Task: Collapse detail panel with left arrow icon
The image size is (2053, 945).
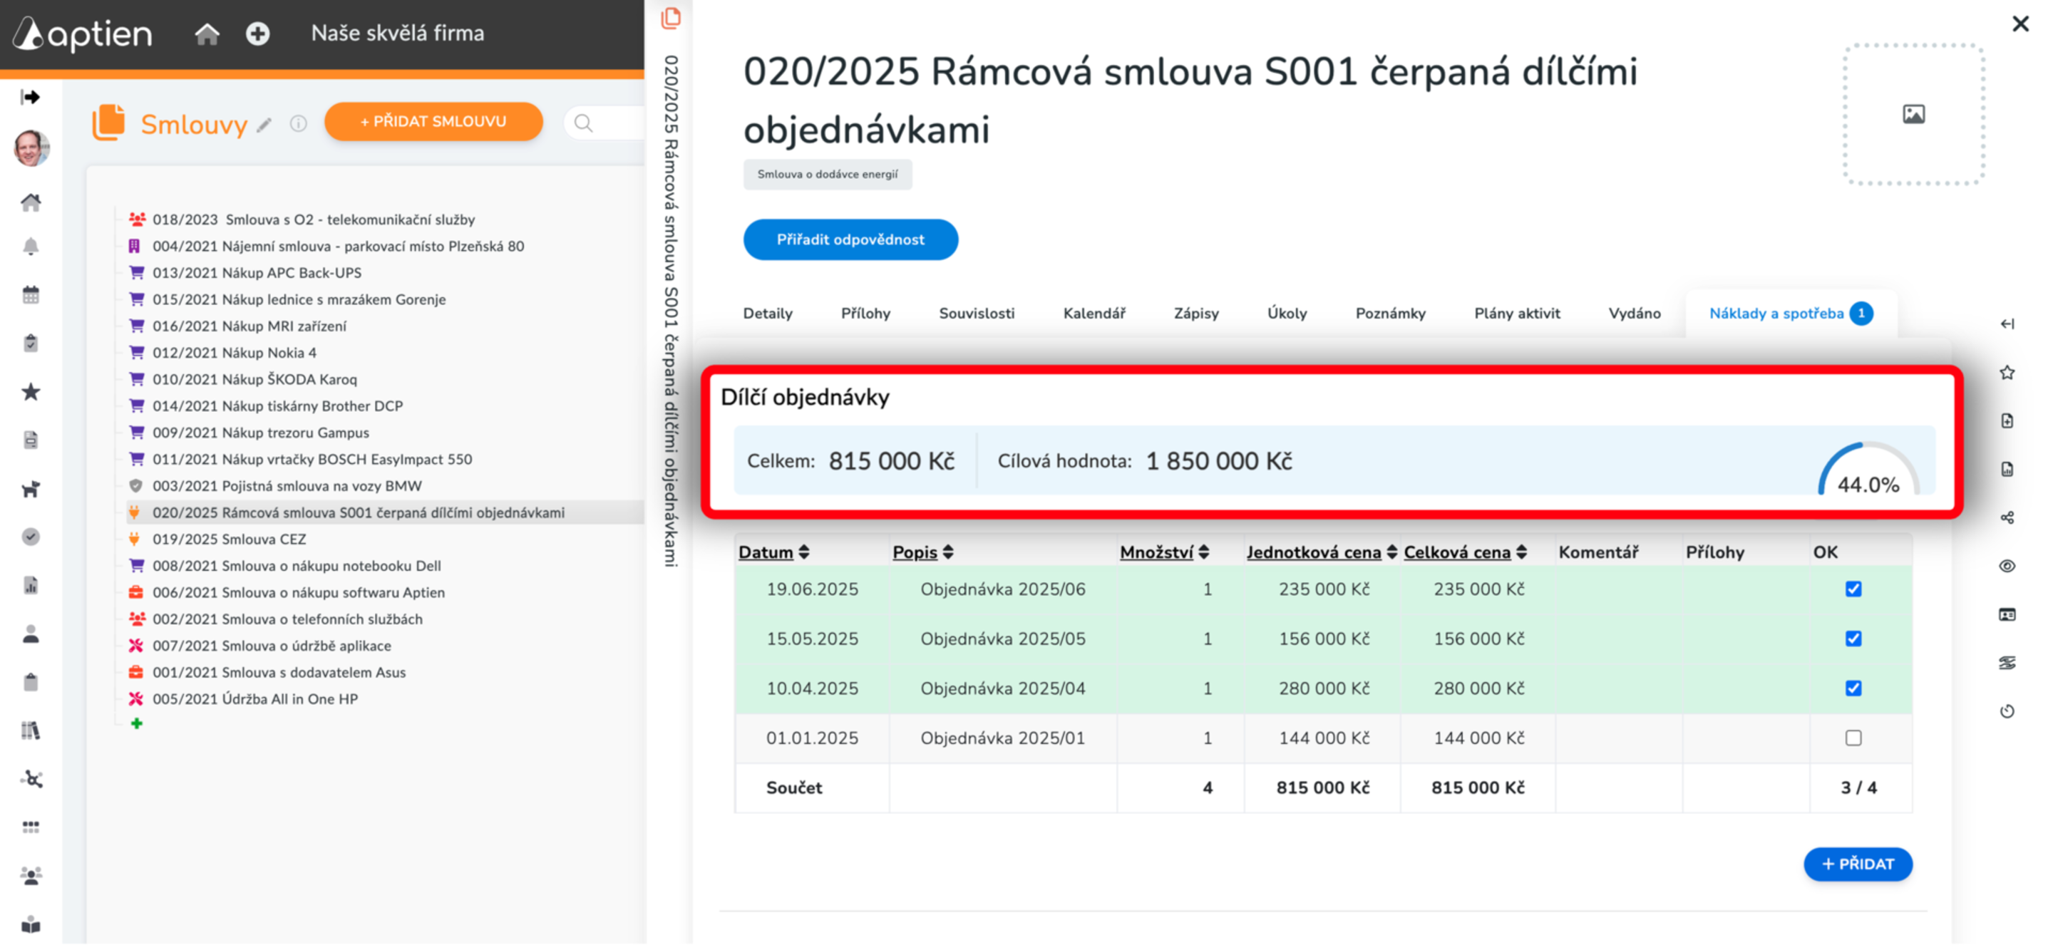Action: [2007, 324]
